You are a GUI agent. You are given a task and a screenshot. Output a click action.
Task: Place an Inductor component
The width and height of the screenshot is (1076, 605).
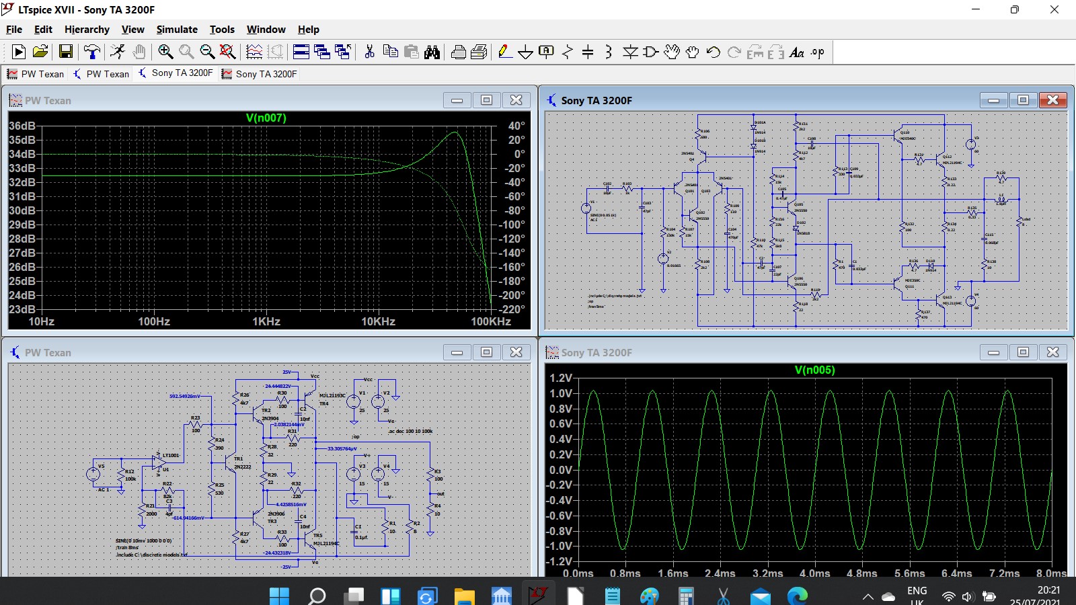(609, 52)
